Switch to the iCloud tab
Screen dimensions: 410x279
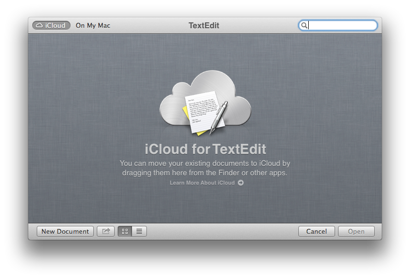[x=51, y=25]
